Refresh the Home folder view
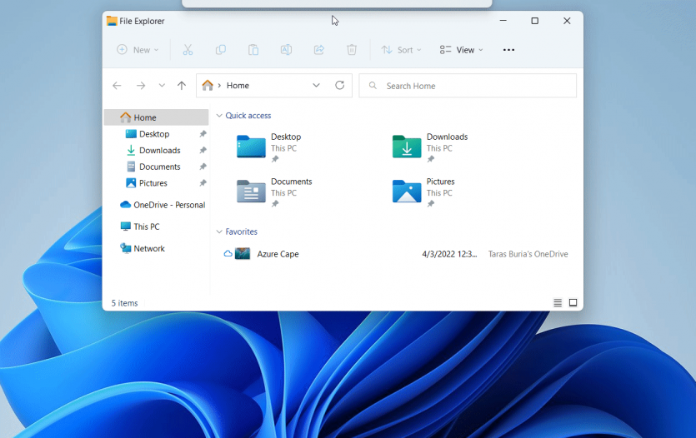The height and width of the screenshot is (438, 696). click(x=339, y=85)
